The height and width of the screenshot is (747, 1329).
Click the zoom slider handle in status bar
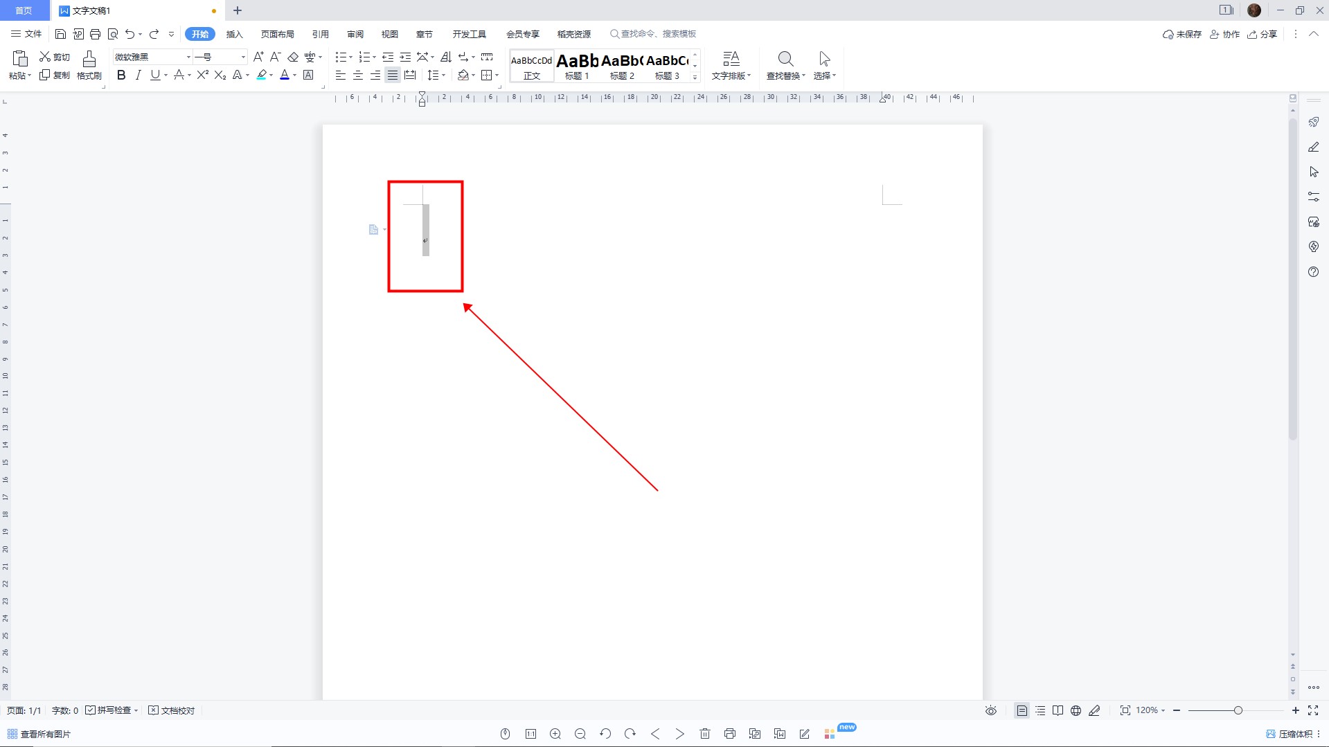tap(1238, 710)
